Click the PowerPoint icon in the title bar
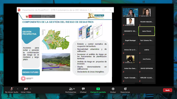The image size is (177, 99). [x=19, y=10]
